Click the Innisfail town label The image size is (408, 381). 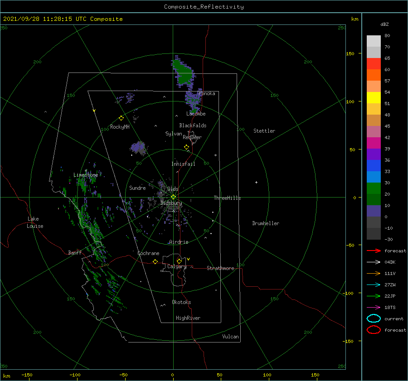[183, 164]
